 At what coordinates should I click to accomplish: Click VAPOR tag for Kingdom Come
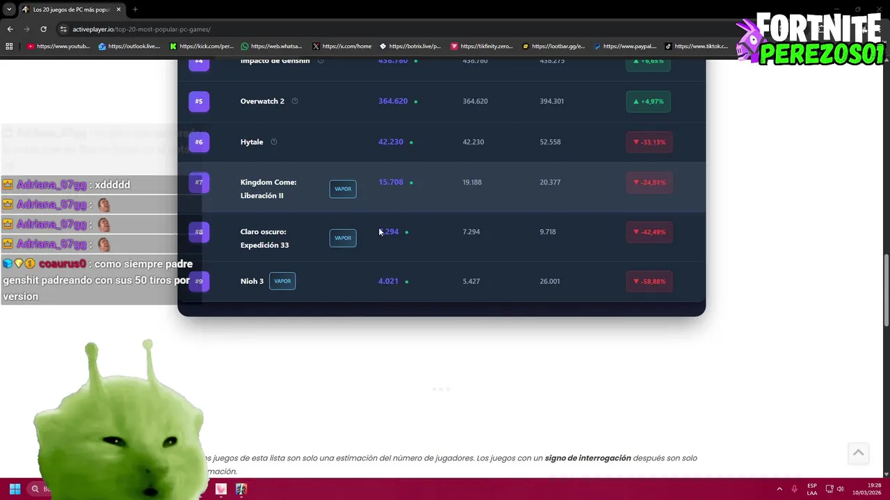coord(343,189)
